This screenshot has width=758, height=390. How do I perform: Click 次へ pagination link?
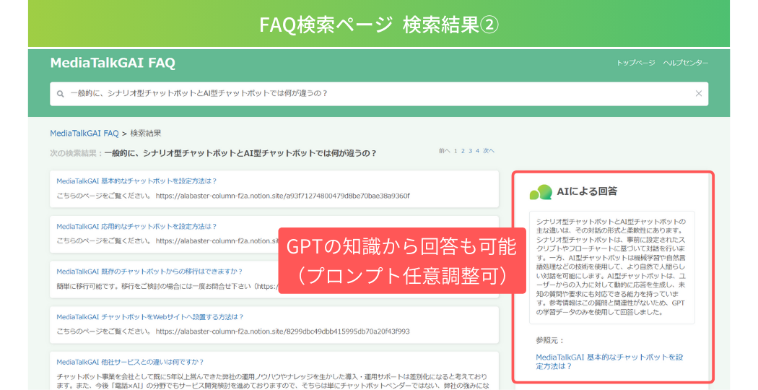click(489, 151)
